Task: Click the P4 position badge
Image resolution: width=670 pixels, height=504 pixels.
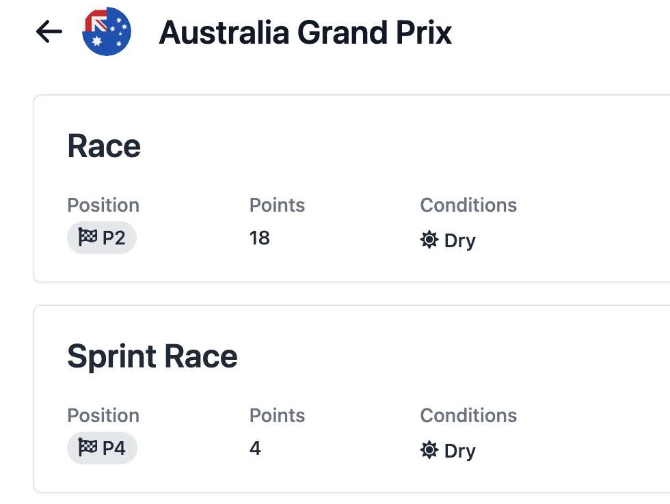Action: (102, 449)
